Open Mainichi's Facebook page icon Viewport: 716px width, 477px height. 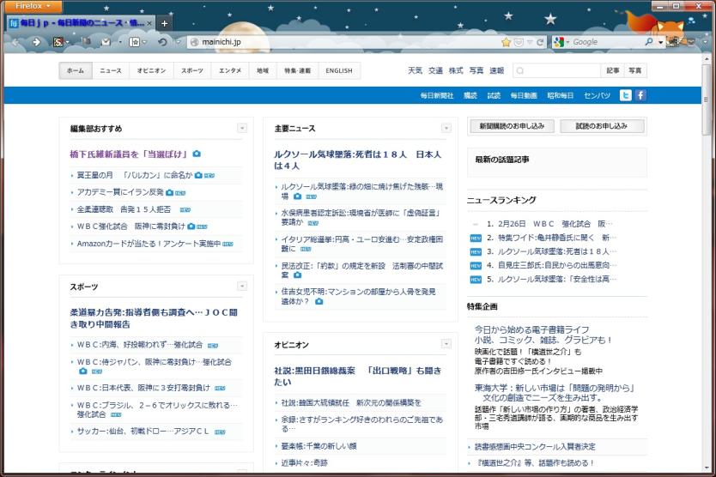(x=640, y=95)
